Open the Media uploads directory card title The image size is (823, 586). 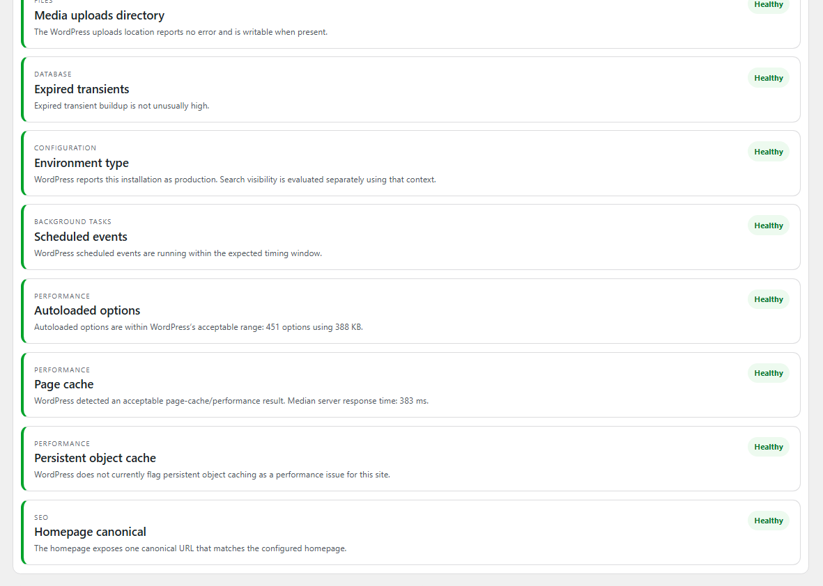pos(99,16)
